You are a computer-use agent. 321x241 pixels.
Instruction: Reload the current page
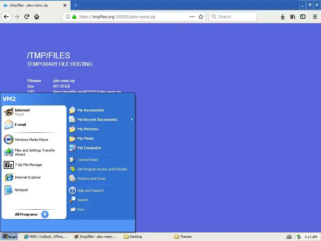pos(27,17)
